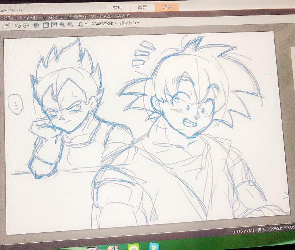Open the レイヤー(L) menu
This screenshot has width=295, height=250.
pos(28,18)
